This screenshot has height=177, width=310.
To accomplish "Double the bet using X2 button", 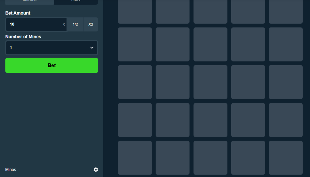I will [x=91, y=25].
